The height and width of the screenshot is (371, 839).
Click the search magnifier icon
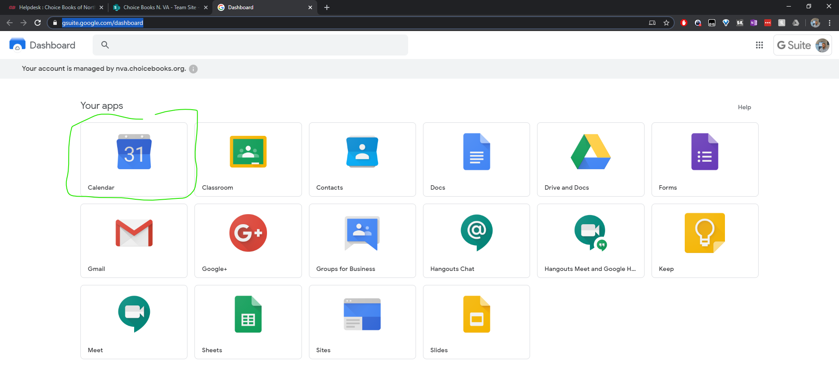tap(105, 45)
